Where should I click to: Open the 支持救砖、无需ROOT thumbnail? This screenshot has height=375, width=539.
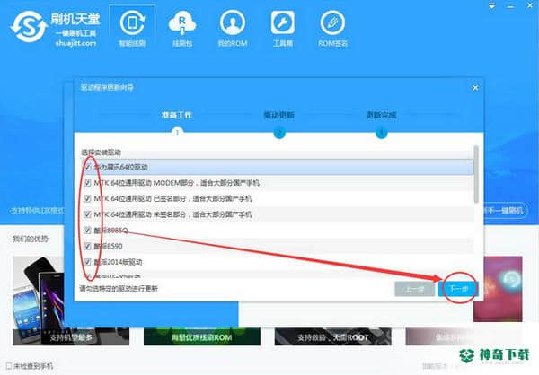(x=332, y=337)
